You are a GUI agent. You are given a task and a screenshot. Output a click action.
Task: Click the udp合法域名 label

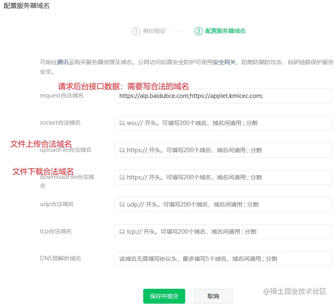57,204
